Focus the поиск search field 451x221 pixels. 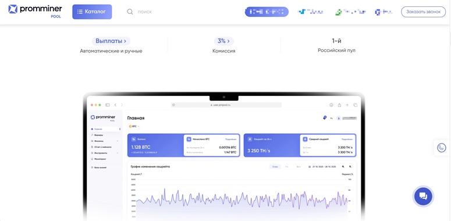145,12
